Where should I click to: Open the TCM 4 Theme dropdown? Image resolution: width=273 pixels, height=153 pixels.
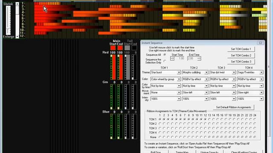point(250,72)
